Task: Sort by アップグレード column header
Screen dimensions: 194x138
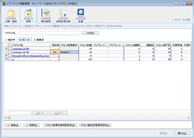Action: [100, 45]
